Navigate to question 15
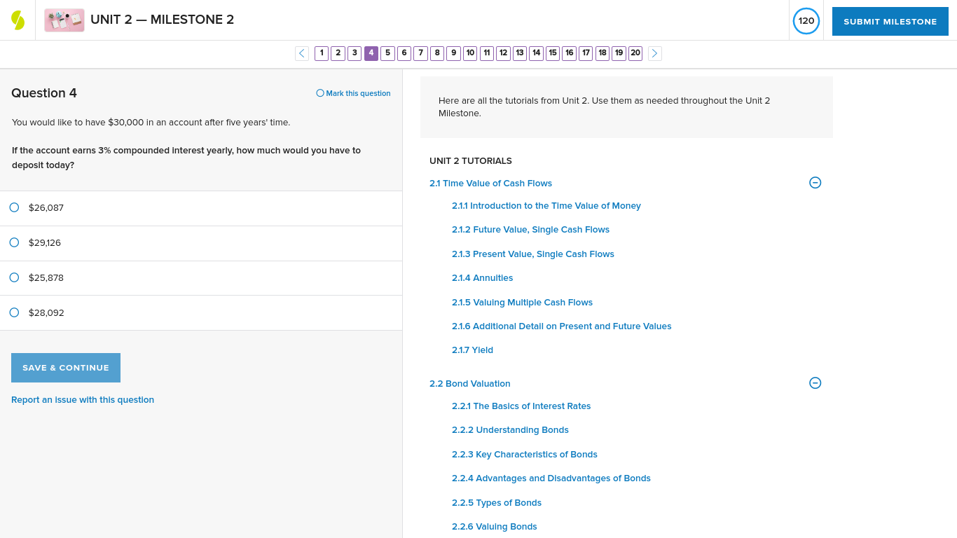 tap(552, 53)
